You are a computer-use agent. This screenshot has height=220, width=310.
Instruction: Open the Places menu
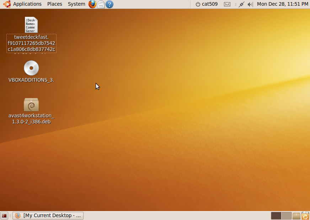[54, 4]
